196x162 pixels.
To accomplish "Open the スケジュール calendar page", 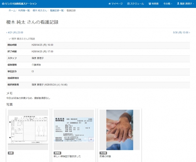I will coord(136,4).
